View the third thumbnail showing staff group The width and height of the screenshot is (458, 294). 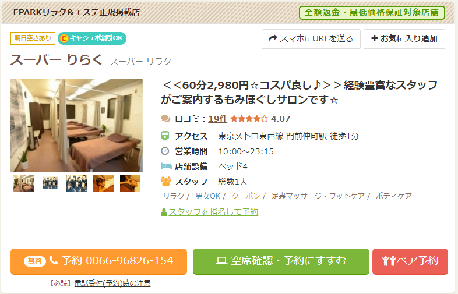[77, 183]
